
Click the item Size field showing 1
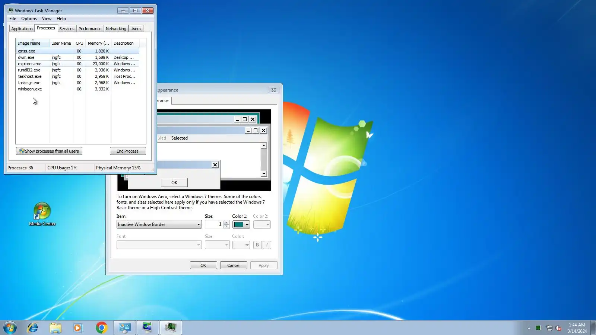pyautogui.click(x=214, y=224)
